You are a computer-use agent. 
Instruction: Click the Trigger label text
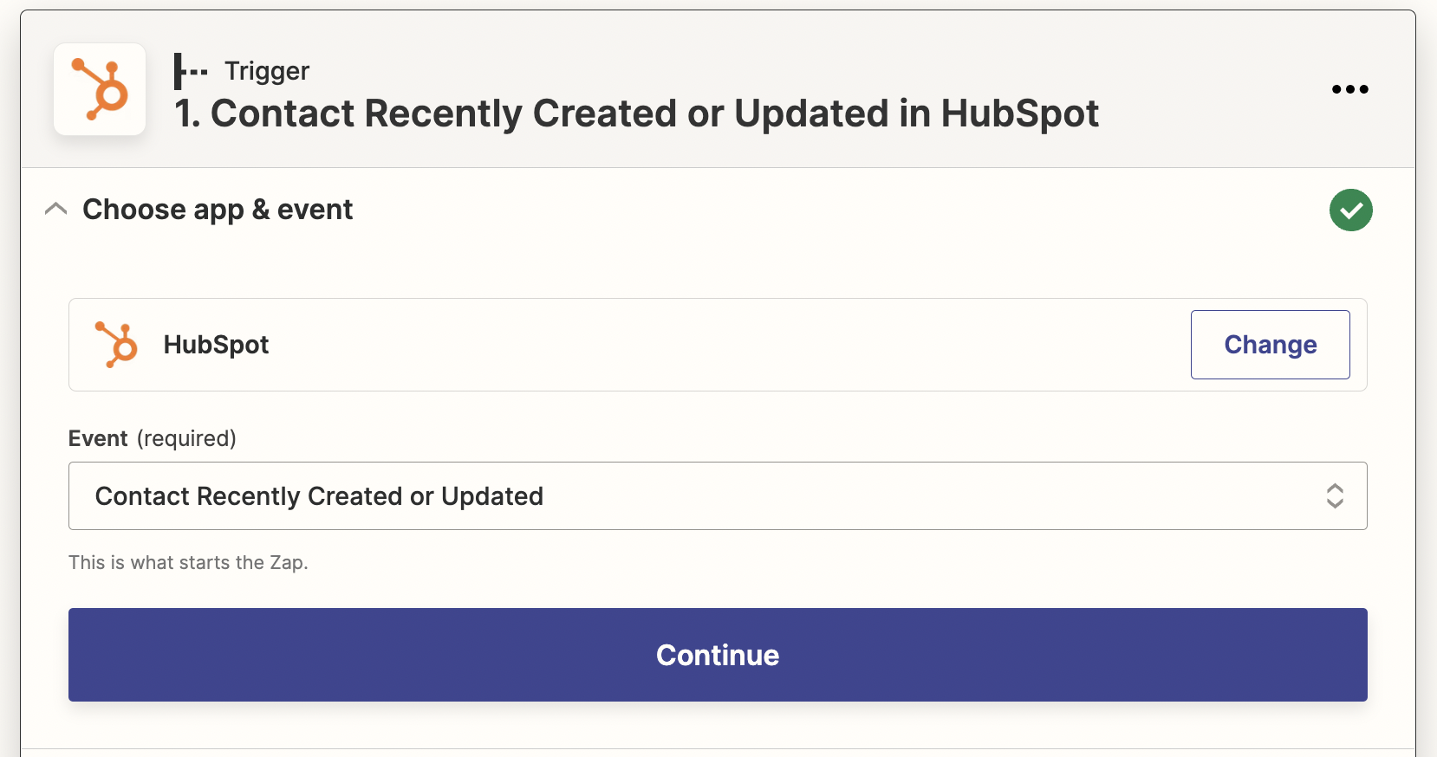266,71
